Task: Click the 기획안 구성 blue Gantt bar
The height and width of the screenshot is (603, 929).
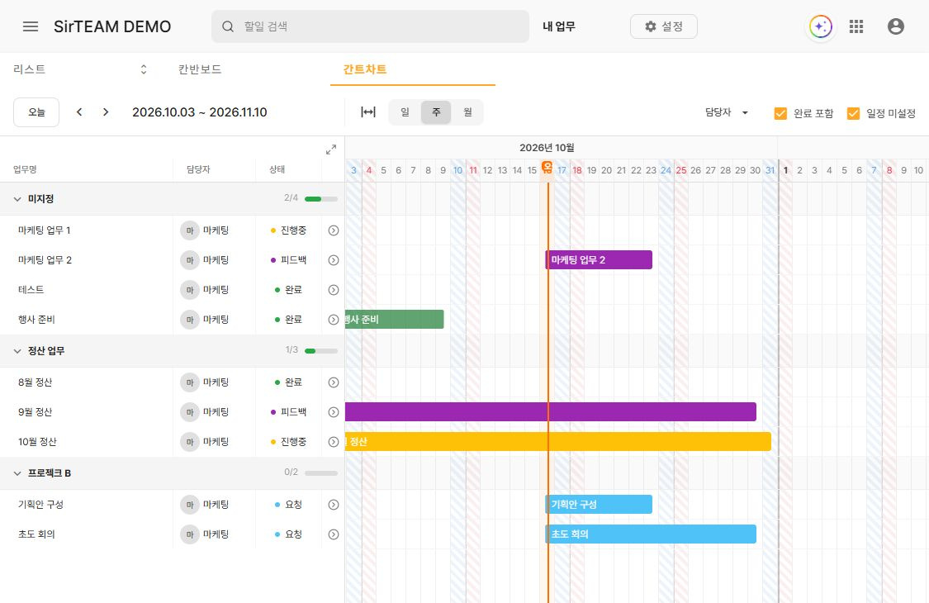Action: pyautogui.click(x=599, y=504)
